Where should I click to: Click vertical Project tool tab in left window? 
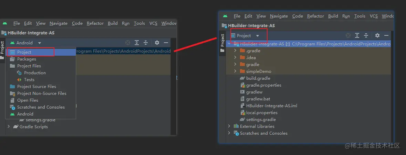click(2, 50)
